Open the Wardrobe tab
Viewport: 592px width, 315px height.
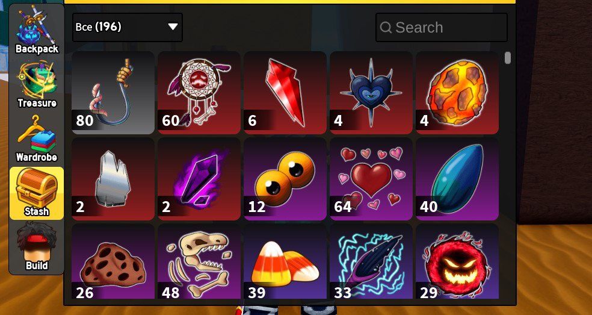37,139
